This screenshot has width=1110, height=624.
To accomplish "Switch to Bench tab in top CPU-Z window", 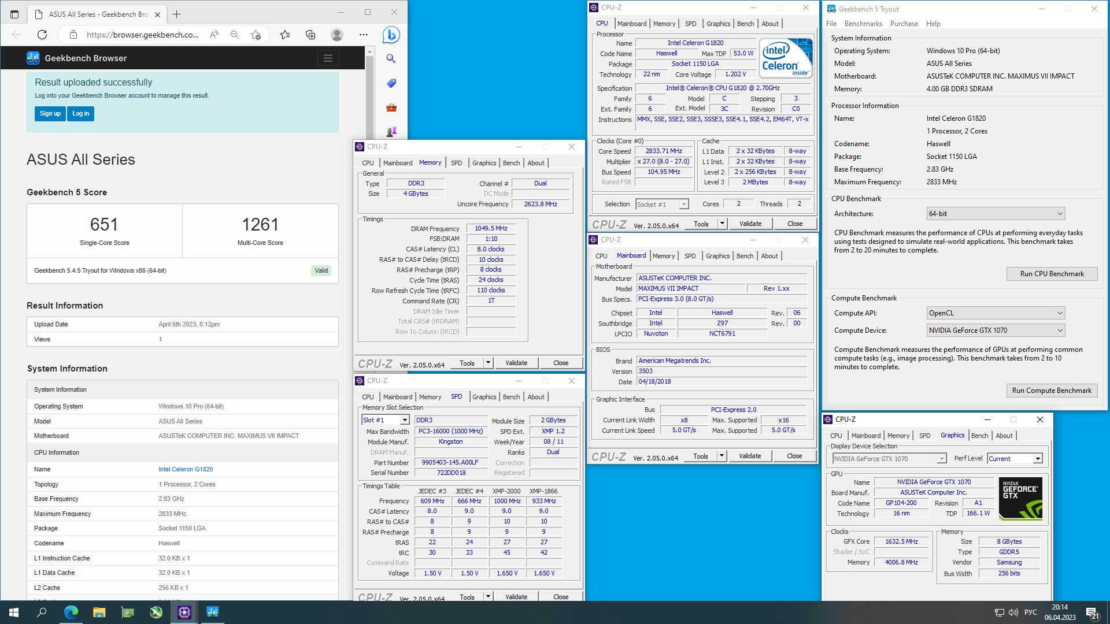I will (745, 24).
